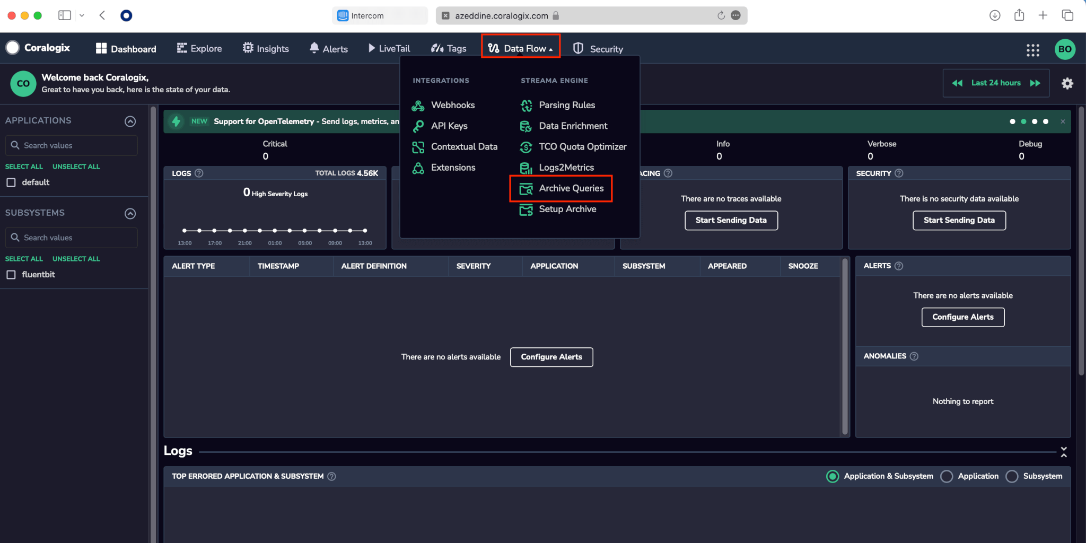
Task: Click the alerts table scrollbar
Action: [845, 347]
